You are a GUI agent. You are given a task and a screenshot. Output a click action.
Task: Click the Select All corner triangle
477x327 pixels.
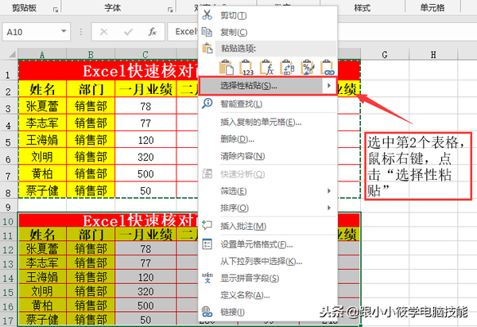12,54
